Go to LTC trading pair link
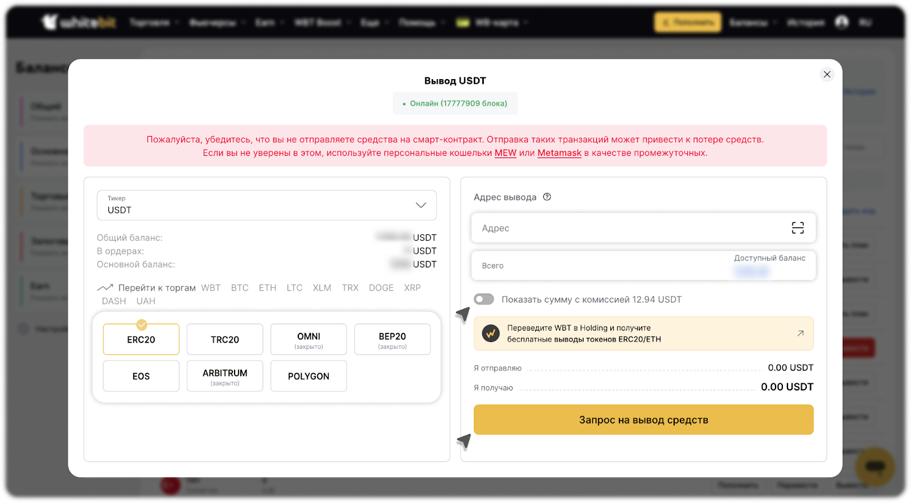This screenshot has height=503, width=911. click(294, 288)
